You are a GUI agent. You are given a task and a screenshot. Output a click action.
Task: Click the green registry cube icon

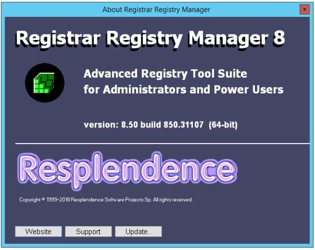(44, 83)
